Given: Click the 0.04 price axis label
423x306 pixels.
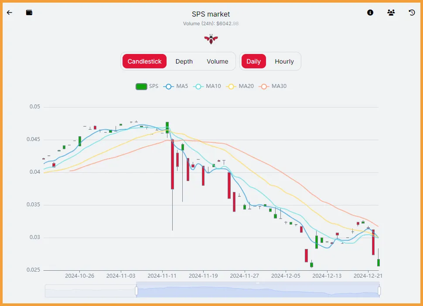Looking at the screenshot, I should point(35,172).
